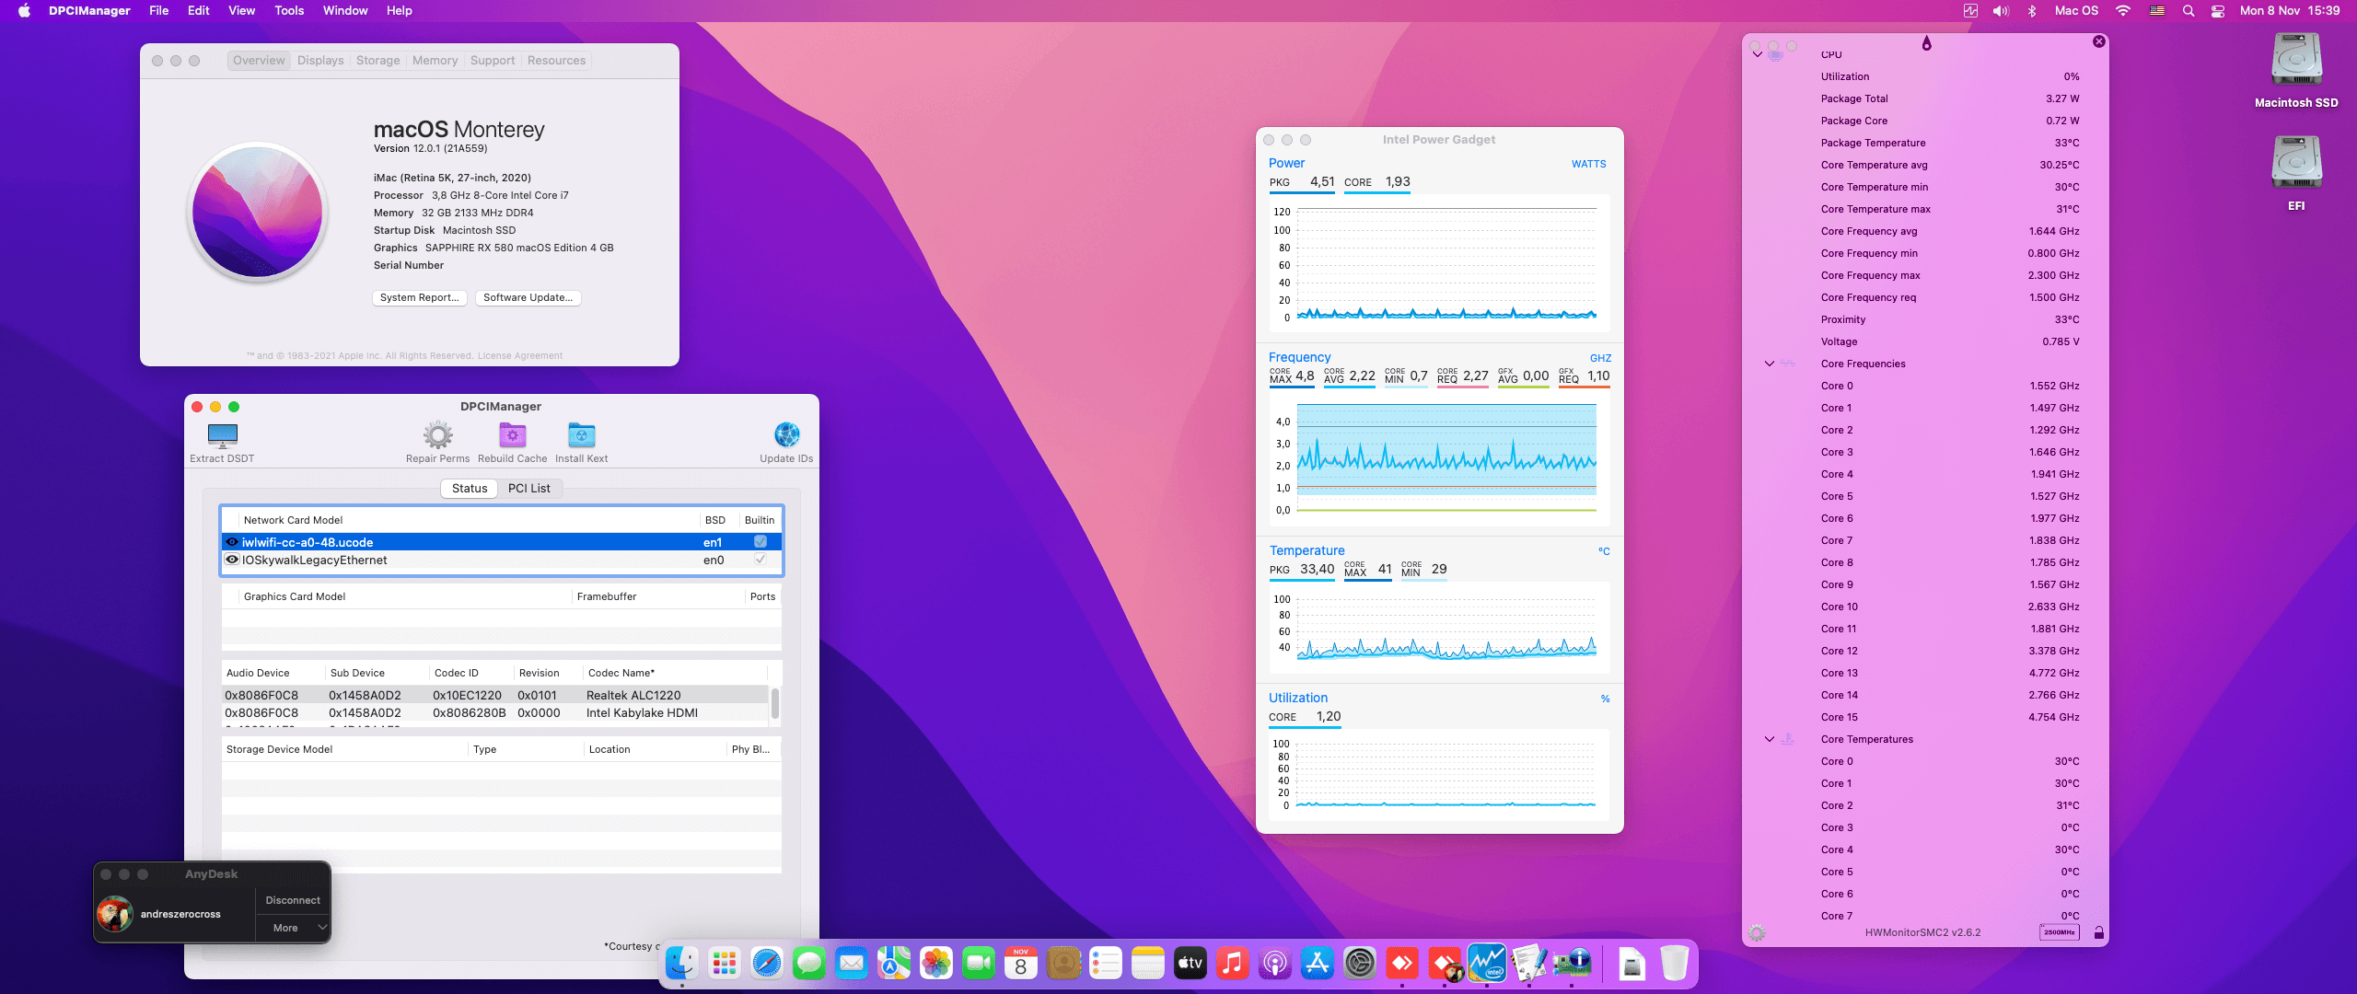The height and width of the screenshot is (994, 2357).
Task: Click the andreszerocross avatar in AnyDesk
Action: click(115, 914)
